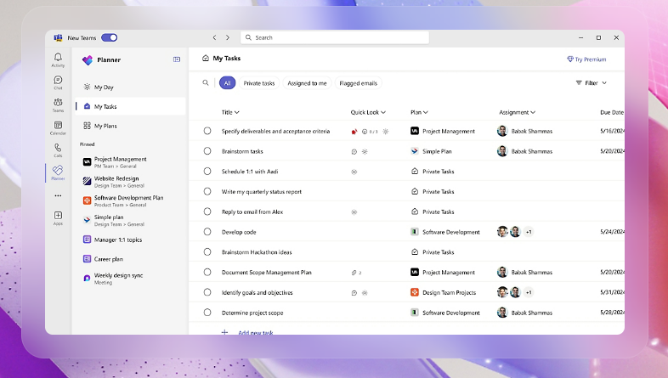Mark Brainstorm Hackathon ideas complete
The height and width of the screenshot is (378, 668).
pyautogui.click(x=207, y=252)
